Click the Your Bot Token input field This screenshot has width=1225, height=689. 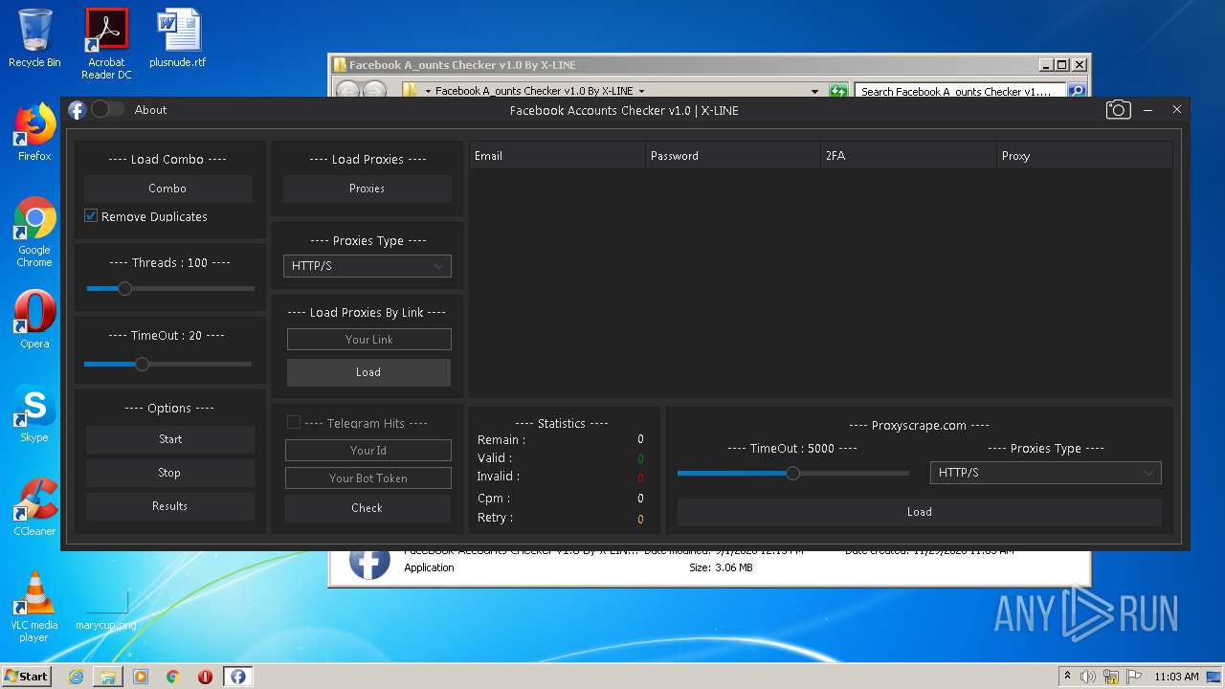point(368,478)
